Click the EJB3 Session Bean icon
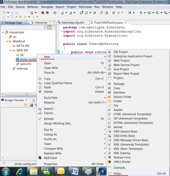The width and height of the screenshot is (170, 176). [109, 131]
